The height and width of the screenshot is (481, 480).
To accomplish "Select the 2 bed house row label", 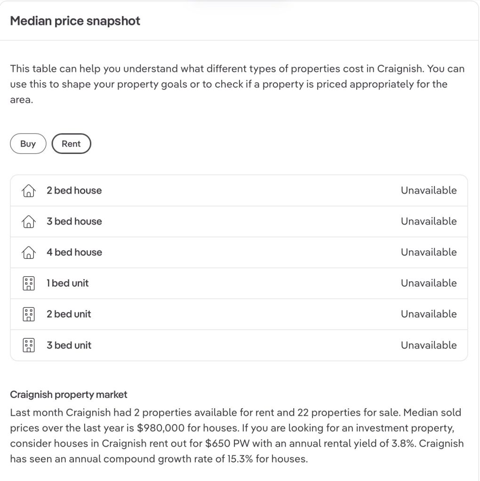I will (x=74, y=191).
